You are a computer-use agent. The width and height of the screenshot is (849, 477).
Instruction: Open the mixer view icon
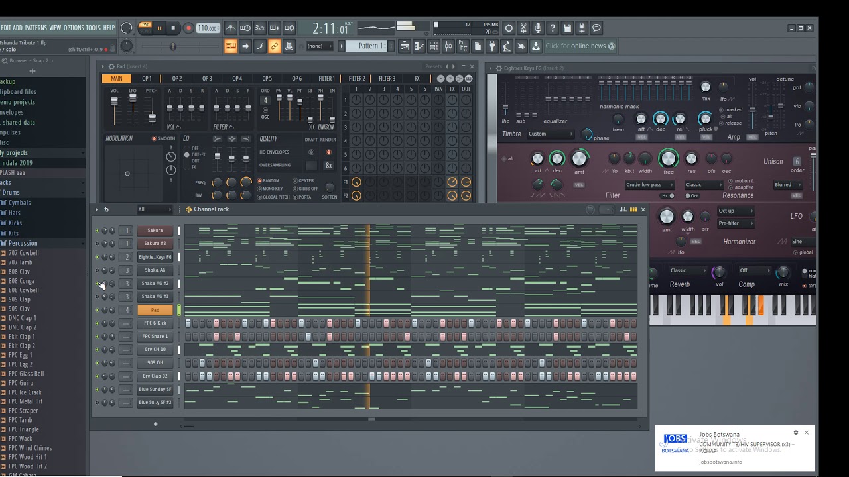coord(448,46)
